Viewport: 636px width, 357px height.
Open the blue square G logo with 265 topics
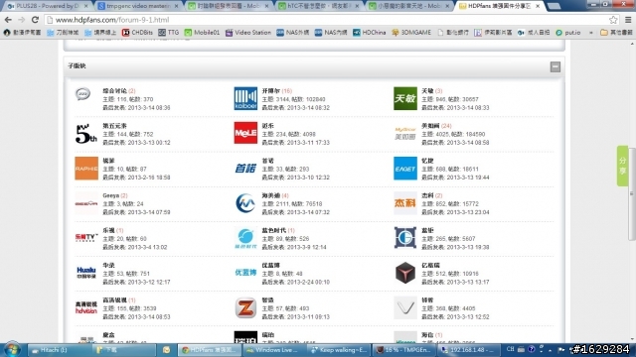click(405, 238)
